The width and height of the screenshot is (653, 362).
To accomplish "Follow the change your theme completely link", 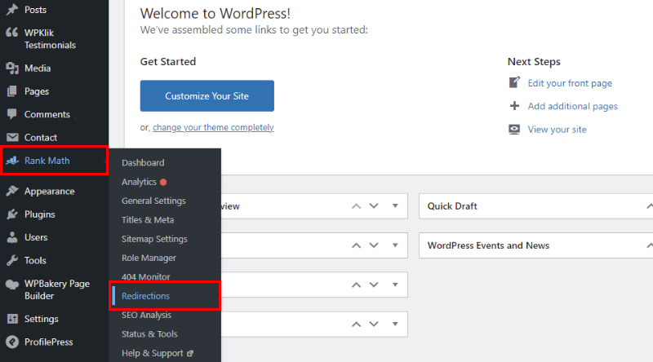I will (x=213, y=127).
